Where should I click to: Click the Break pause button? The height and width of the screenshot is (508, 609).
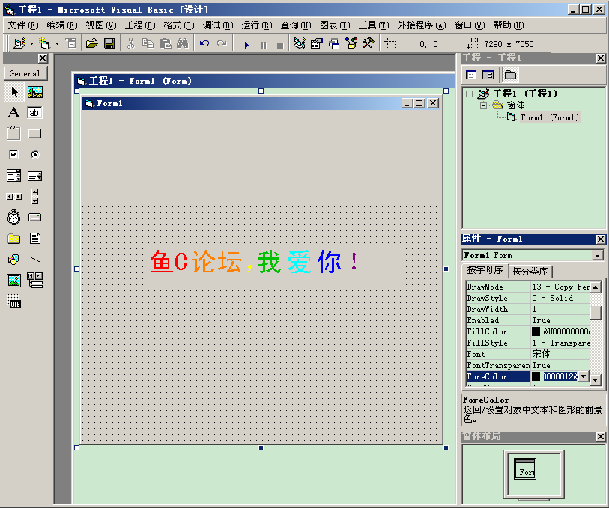coord(264,45)
